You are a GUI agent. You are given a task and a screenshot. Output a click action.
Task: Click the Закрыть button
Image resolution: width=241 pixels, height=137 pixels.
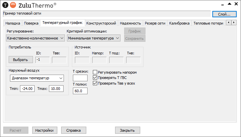tap(127, 130)
